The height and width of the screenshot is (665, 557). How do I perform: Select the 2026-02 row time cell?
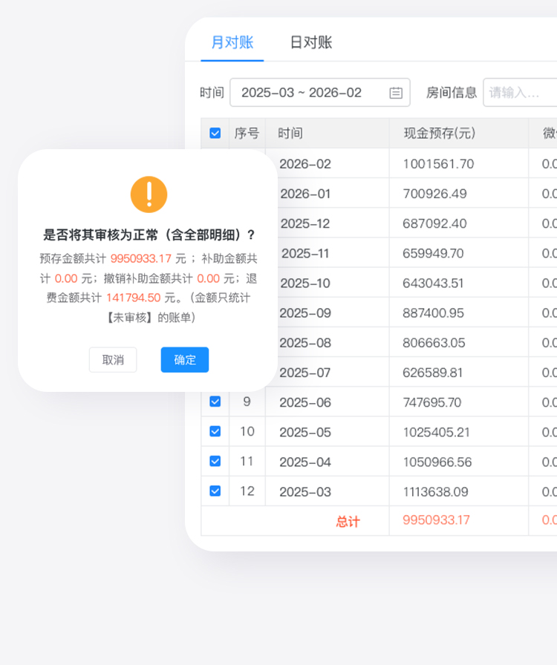click(305, 164)
